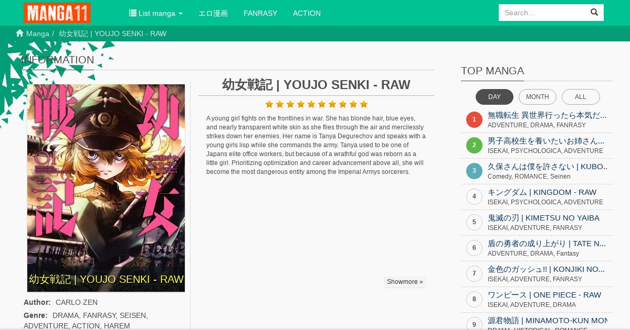Open 幼女戦記 | YOUJO SENKI breadcrumb link
This screenshot has width=630, height=330.
[112, 34]
